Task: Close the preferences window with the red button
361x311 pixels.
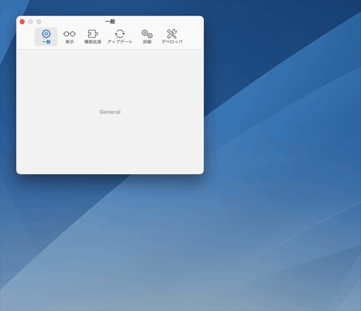Action: click(22, 22)
